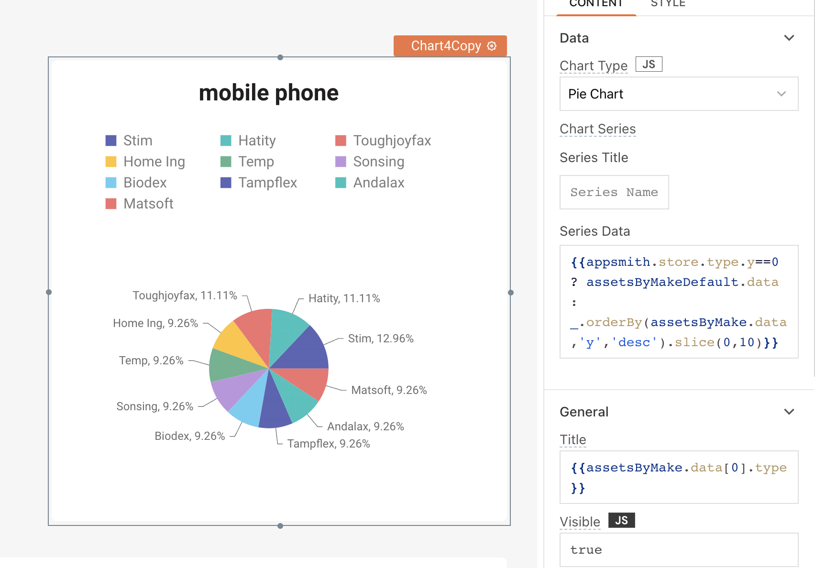This screenshot has height=568, width=815.
Task: Click the Home Ing legend label
Action: pyautogui.click(x=154, y=162)
